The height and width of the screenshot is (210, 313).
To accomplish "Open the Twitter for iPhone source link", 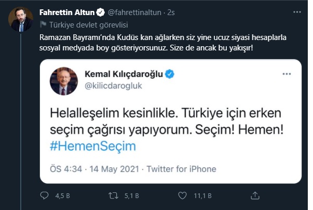I will click(x=182, y=169).
